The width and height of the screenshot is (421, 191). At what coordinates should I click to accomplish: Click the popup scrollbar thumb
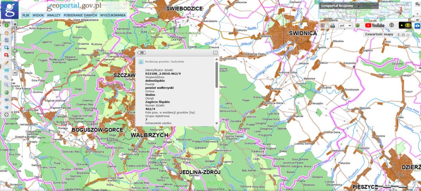[216, 75]
